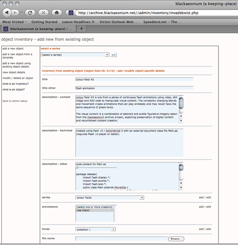The height and width of the screenshot is (245, 238).
Task: Click the site favicon beside the URL
Action: (71, 13)
